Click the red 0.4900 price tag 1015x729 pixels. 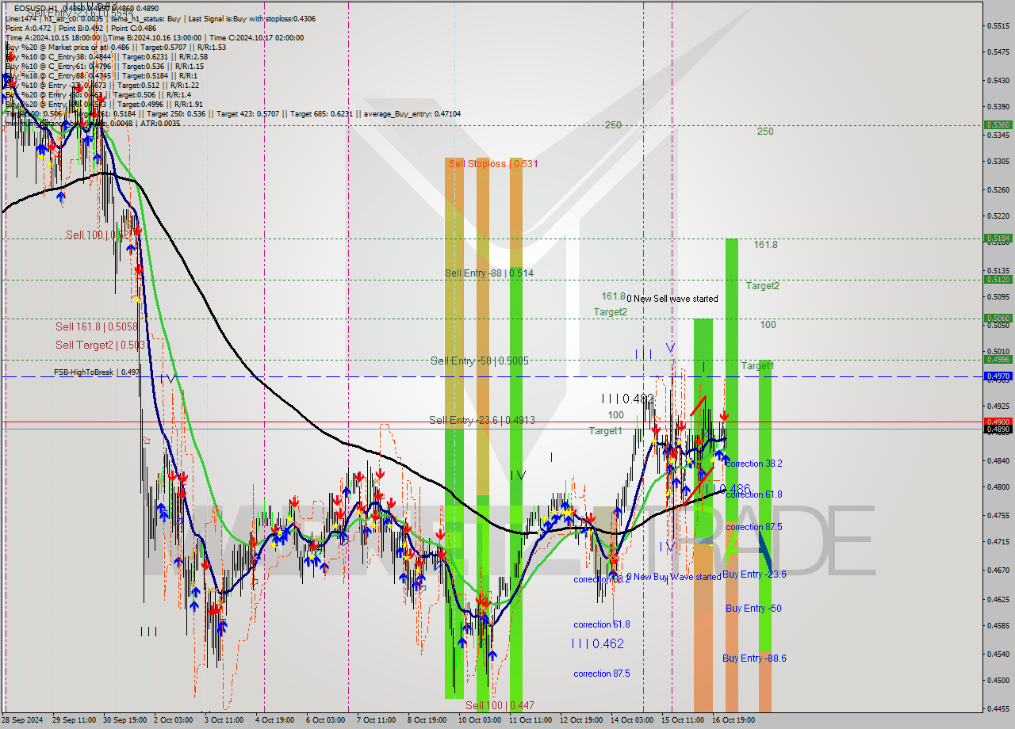point(997,422)
